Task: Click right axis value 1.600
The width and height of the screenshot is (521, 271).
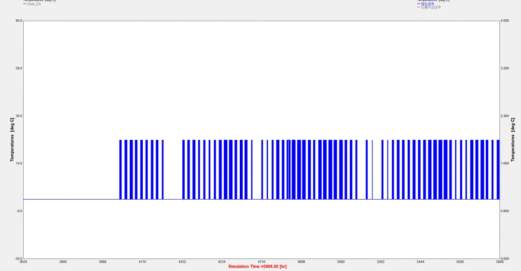Action: click(505, 163)
